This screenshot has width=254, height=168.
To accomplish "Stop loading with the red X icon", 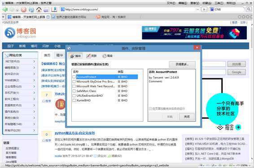I will pyautogui.click(x=24, y=9).
